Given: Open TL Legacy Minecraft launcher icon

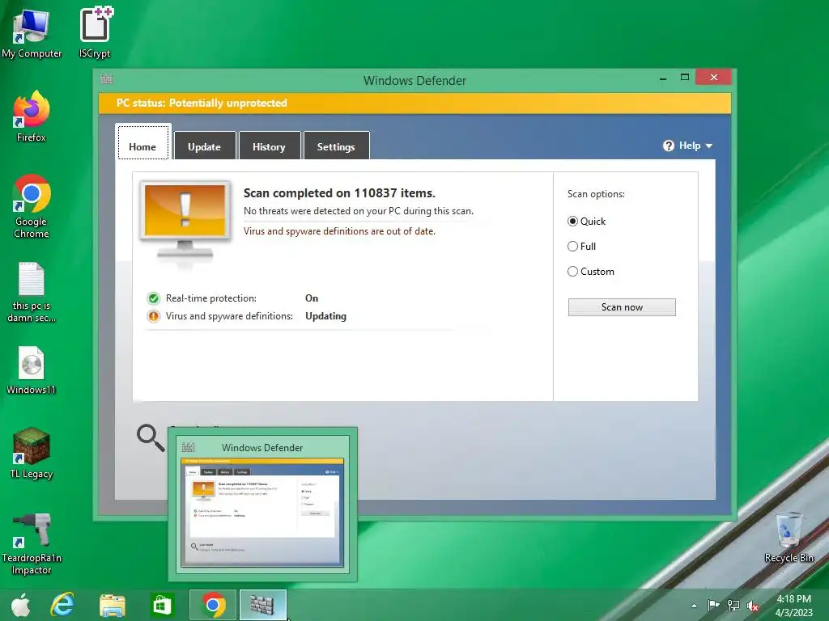Looking at the screenshot, I should point(32,454).
